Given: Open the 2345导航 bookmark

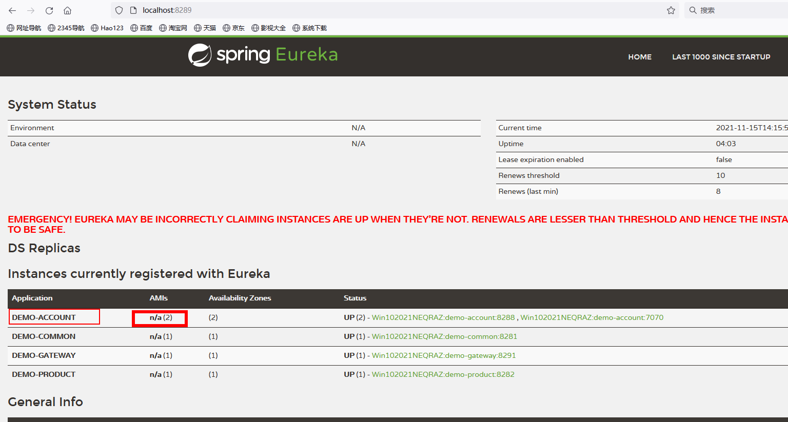Looking at the screenshot, I should point(66,28).
